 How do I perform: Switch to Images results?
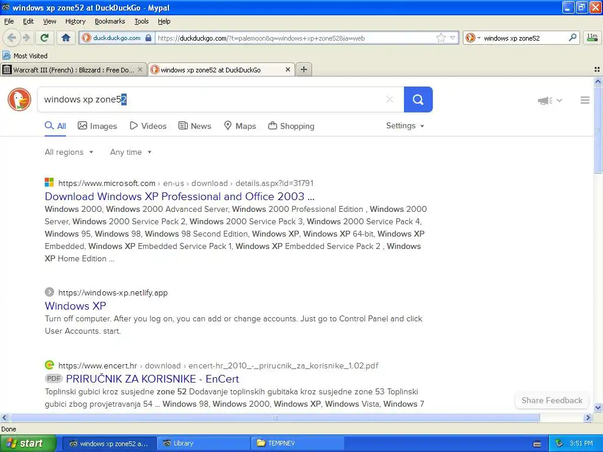tap(97, 126)
